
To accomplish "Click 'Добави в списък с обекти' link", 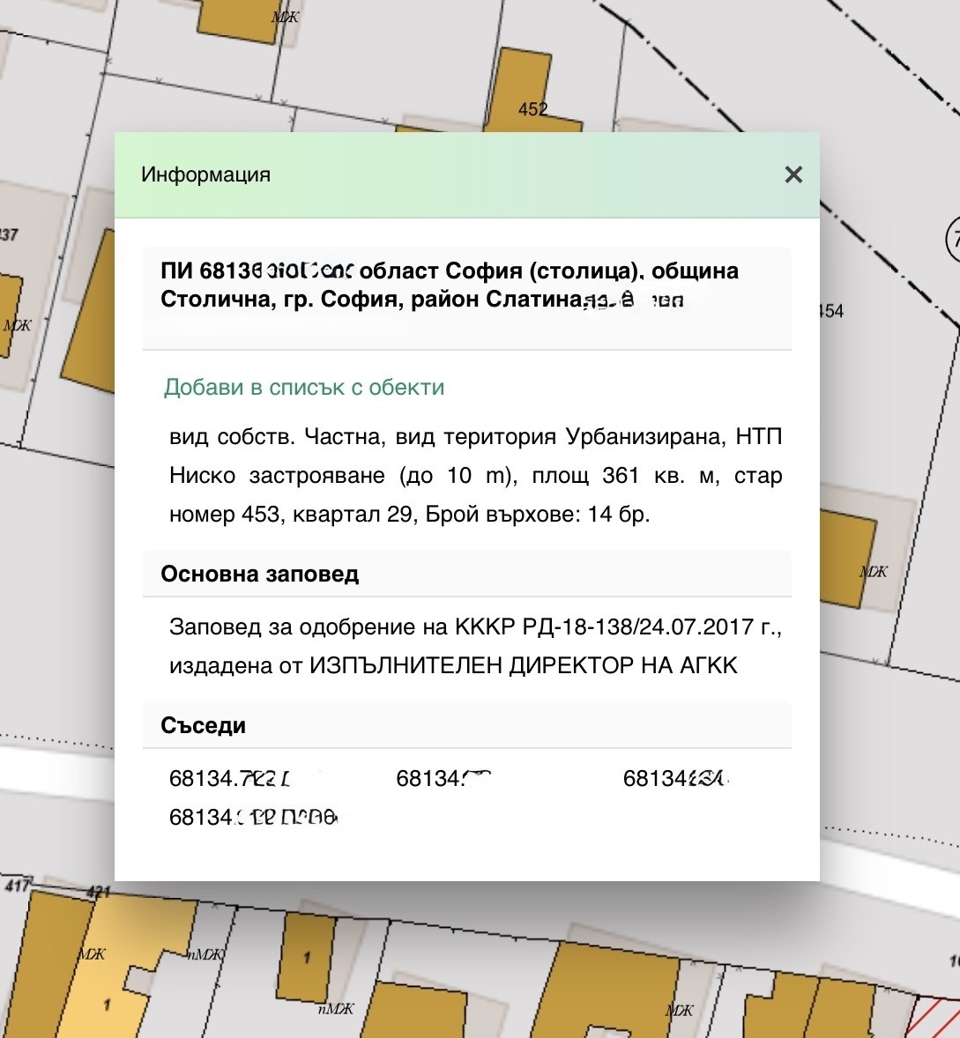I will pyautogui.click(x=304, y=387).
